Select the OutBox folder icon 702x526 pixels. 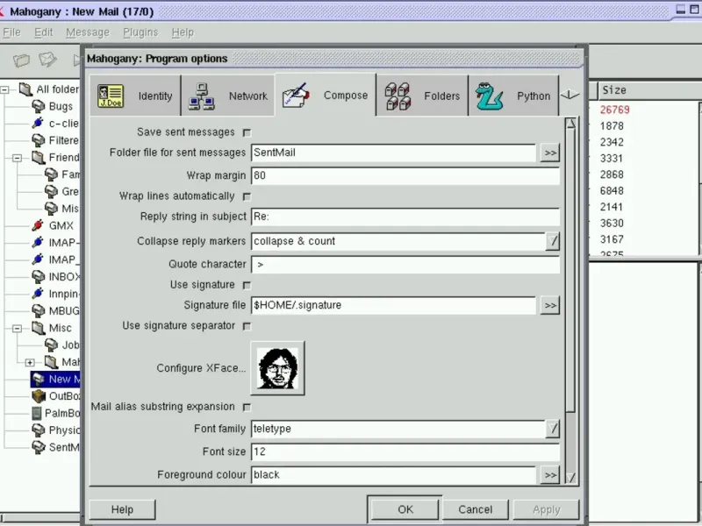(39, 396)
